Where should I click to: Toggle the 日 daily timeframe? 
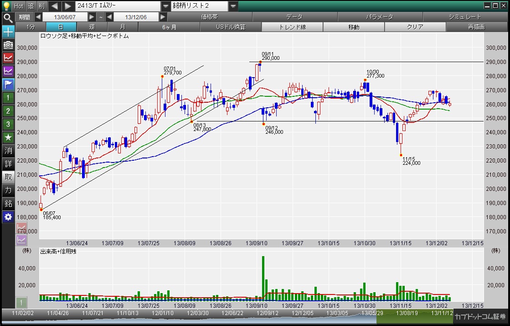coord(61,27)
